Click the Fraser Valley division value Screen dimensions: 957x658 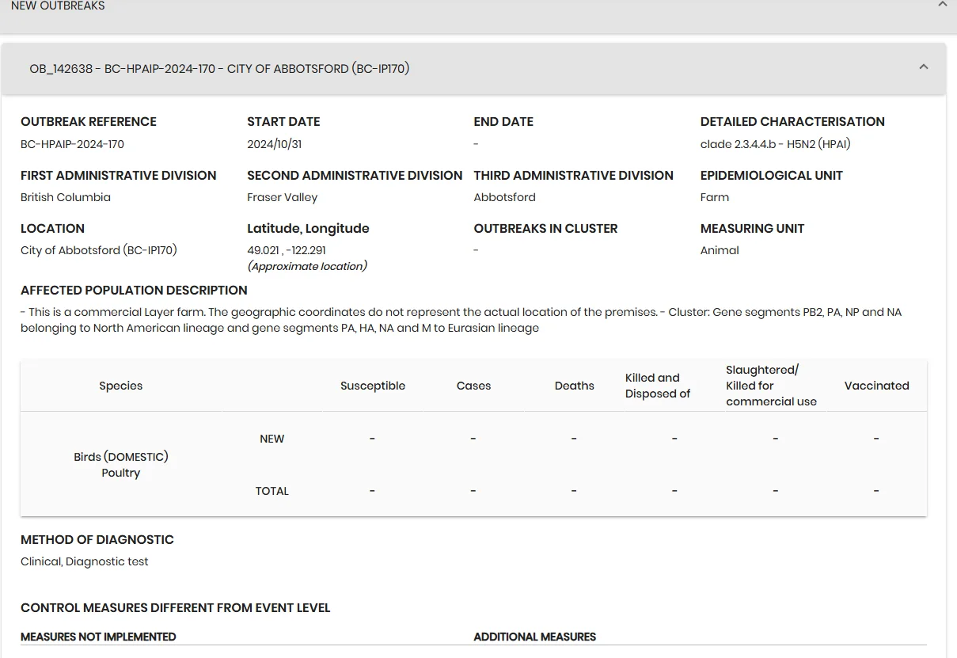[282, 197]
